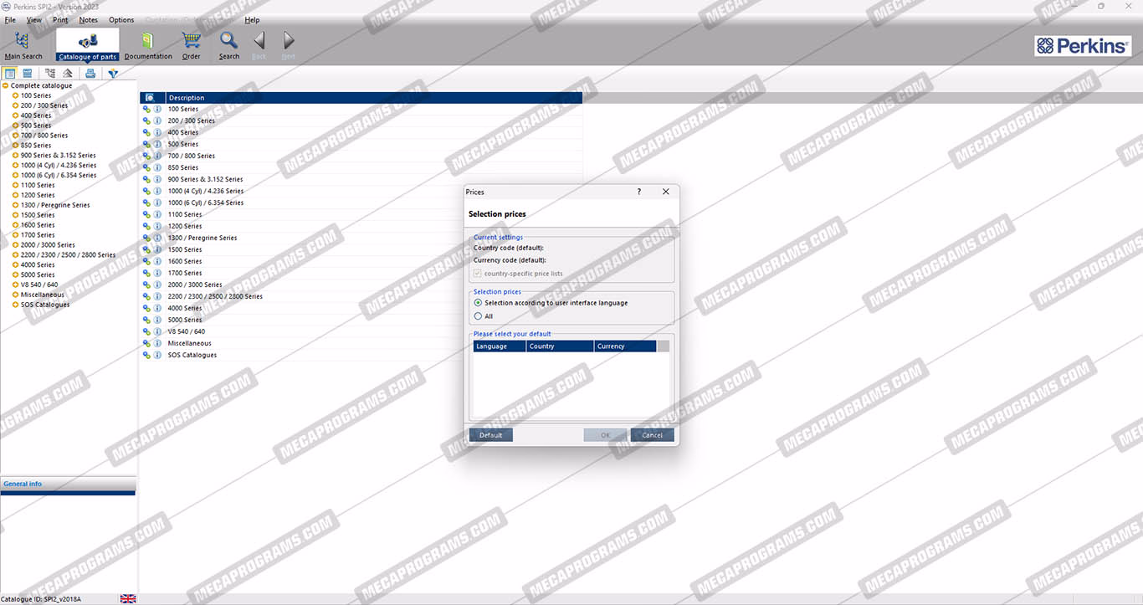Click the filter funnel icon
Screen dimensions: 1143x605
pos(113,74)
